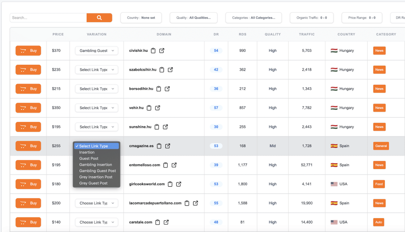Screen dimensions: 405x232
Task: Click DR badge 54 for civishir.hu
Action: [x=216, y=51]
